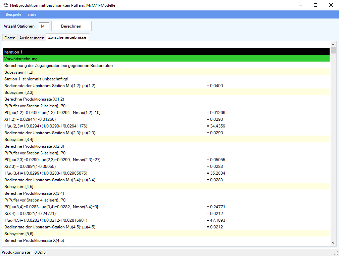Minimize the Fließproduktion window
339x256 pixels.
point(300,5)
